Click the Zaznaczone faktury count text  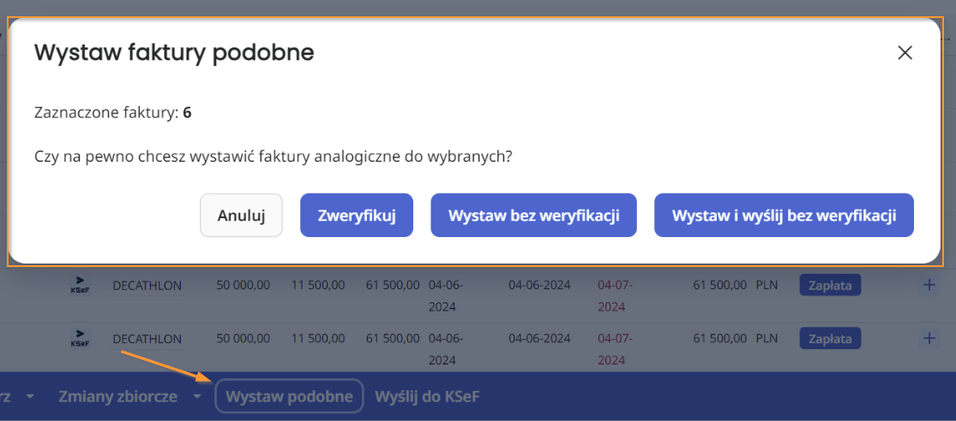[x=113, y=113]
